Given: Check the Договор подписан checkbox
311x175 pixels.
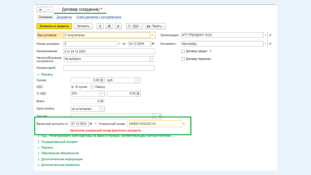Looking at the screenshot, I should pyautogui.click(x=183, y=59).
